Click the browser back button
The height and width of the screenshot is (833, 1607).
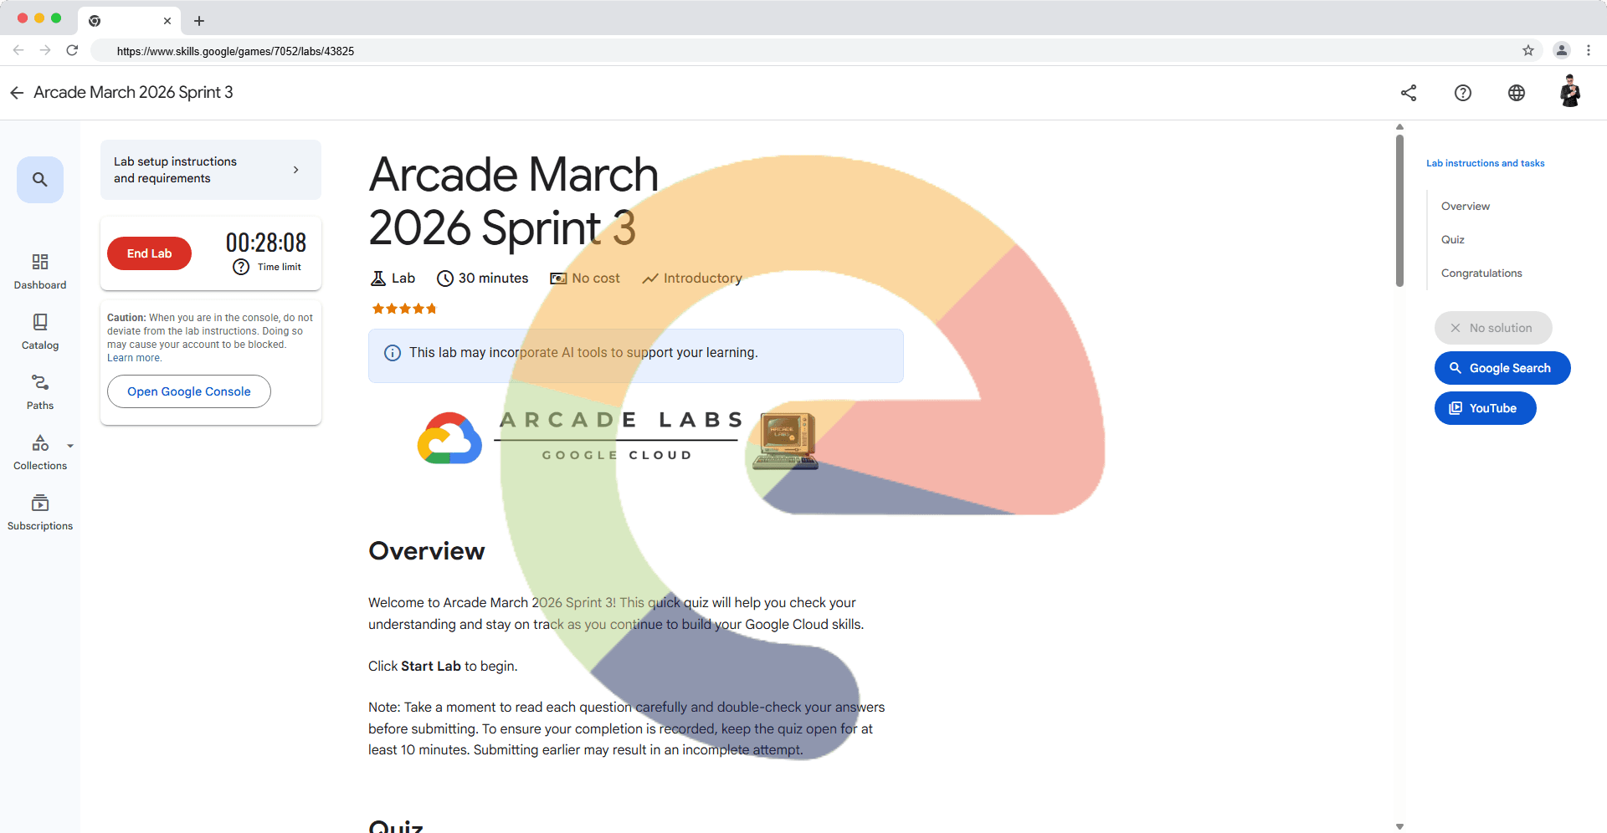click(x=18, y=50)
